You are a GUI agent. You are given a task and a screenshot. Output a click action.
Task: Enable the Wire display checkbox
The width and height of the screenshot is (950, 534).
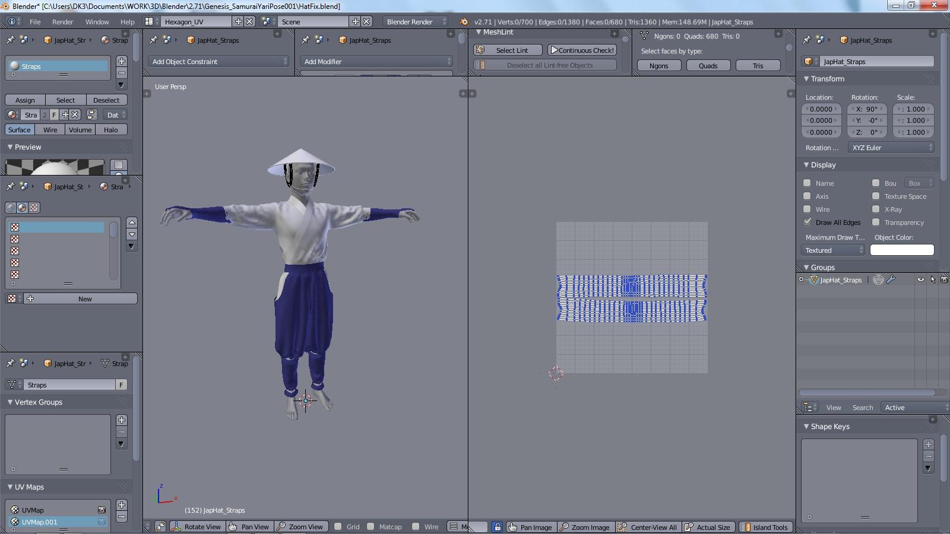[807, 209]
